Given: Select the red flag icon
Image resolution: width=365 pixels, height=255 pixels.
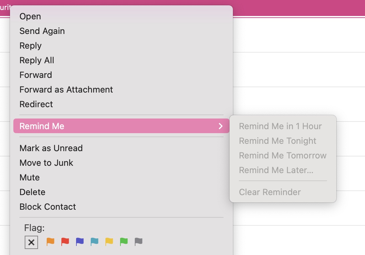Looking at the screenshot, I should (x=65, y=242).
